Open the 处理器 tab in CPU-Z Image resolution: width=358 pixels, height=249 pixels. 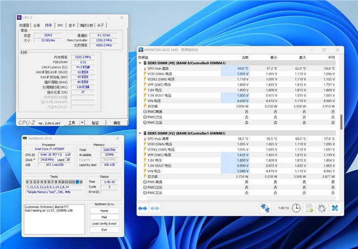(x=24, y=25)
